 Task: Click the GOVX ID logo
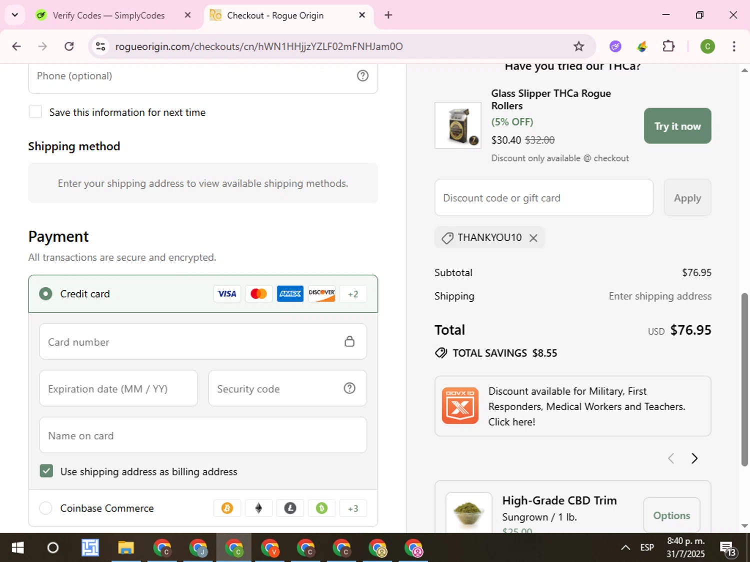pyautogui.click(x=460, y=406)
